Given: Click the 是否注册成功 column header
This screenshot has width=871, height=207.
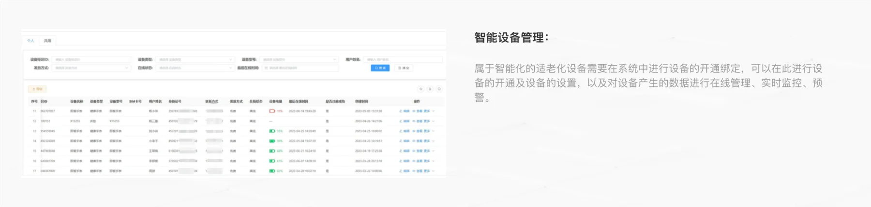Looking at the screenshot, I should click(x=335, y=101).
